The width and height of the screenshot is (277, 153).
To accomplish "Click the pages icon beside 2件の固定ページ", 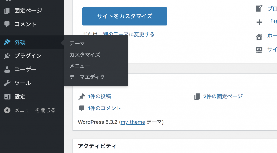I will [197, 97].
